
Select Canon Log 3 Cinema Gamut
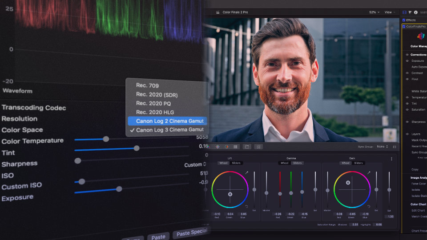pyautogui.click(x=168, y=130)
